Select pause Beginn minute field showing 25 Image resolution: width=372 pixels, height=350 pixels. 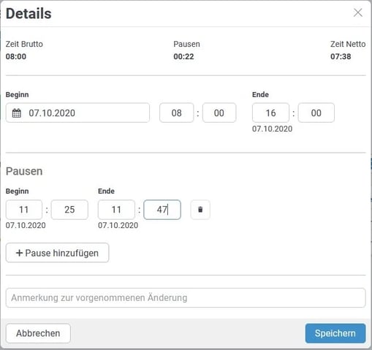(69, 210)
